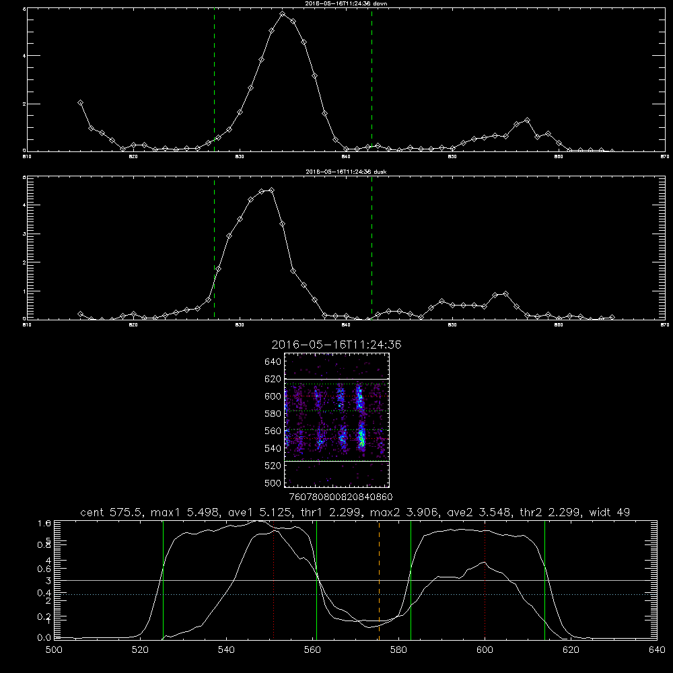Click the dusk plot title text
Screen dimensions: 673x673
[x=346, y=172]
